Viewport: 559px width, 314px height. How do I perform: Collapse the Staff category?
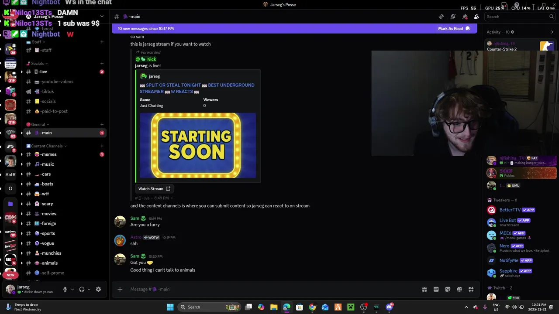[36, 42]
